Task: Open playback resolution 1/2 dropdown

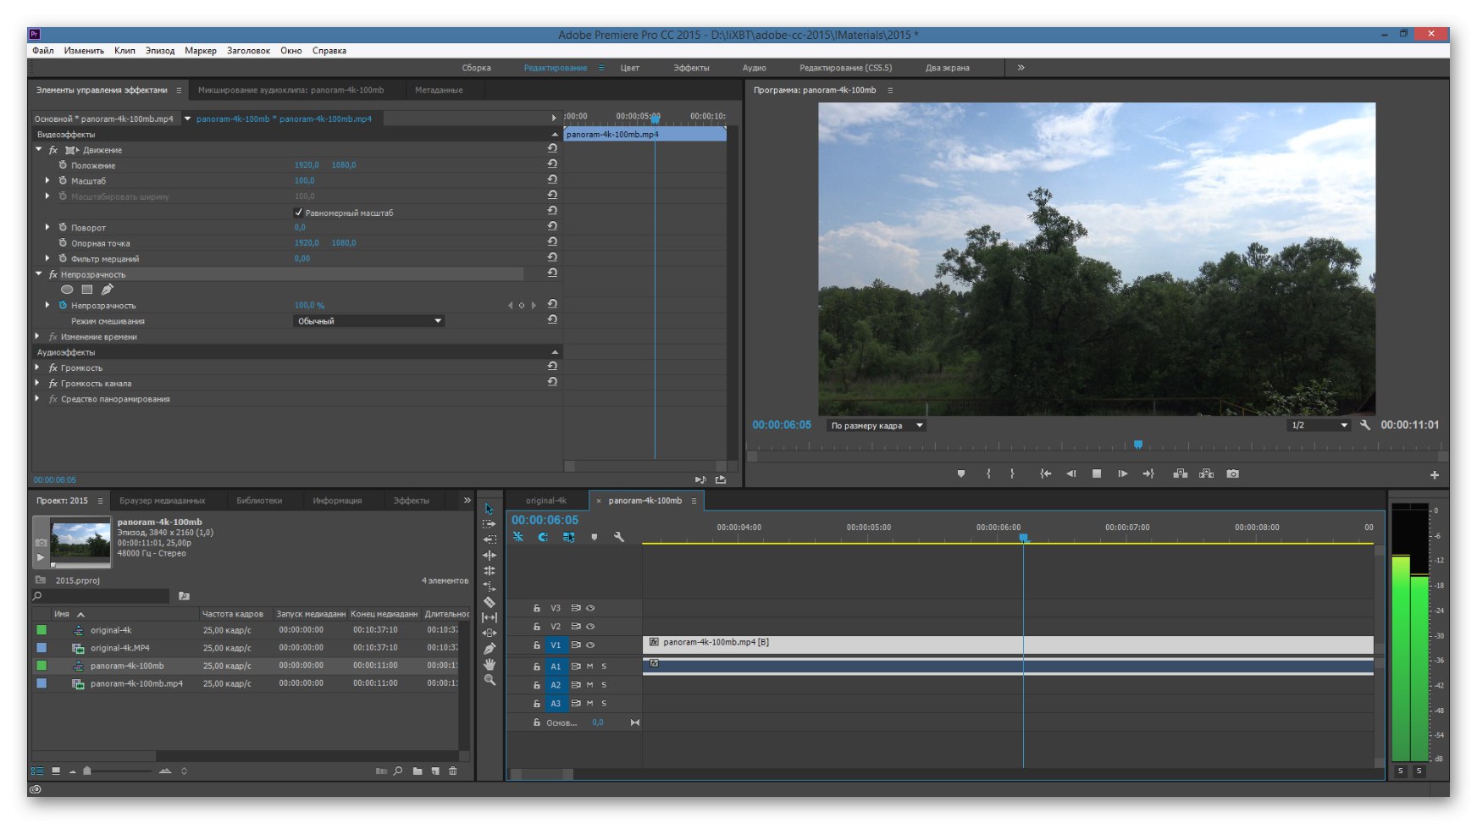Action: coord(1319,425)
